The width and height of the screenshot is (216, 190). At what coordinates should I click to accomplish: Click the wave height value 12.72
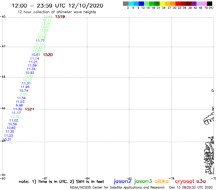point(43,34)
